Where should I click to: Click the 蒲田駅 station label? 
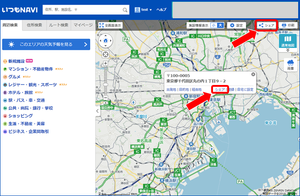(191, 148)
